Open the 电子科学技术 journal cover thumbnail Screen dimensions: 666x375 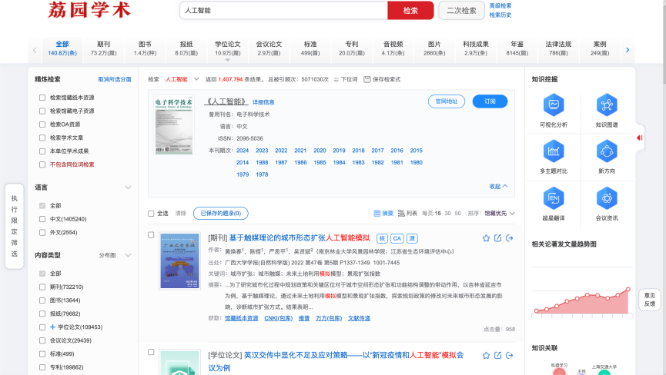click(174, 124)
